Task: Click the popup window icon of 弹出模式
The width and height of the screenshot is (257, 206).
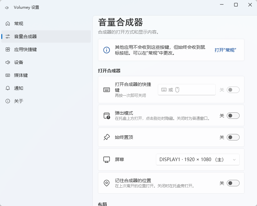Action: (107, 116)
